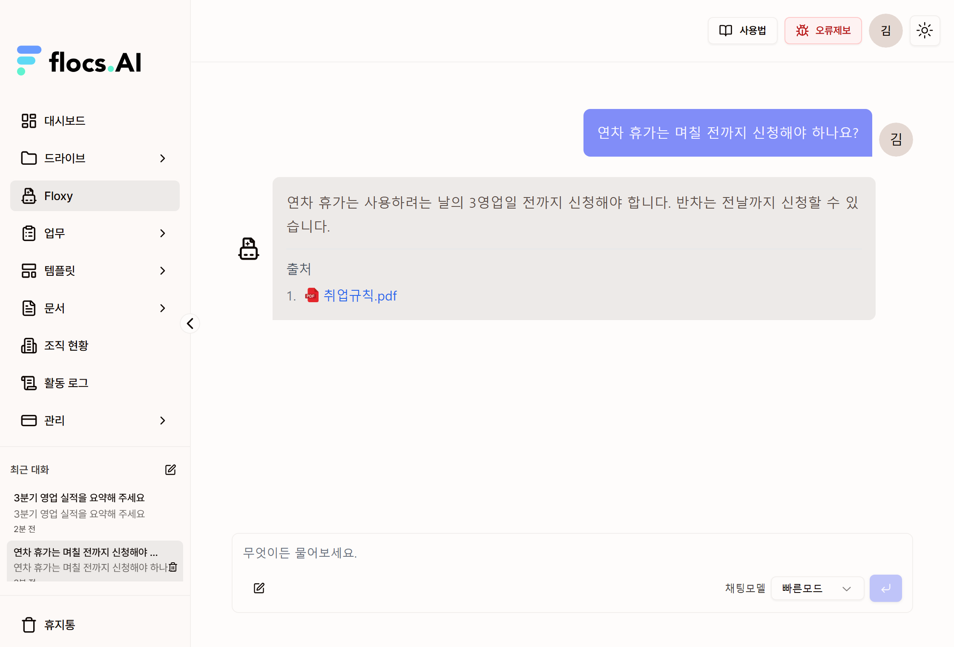Click the 업무 clipboard icon
This screenshot has height=647, width=954.
click(29, 233)
